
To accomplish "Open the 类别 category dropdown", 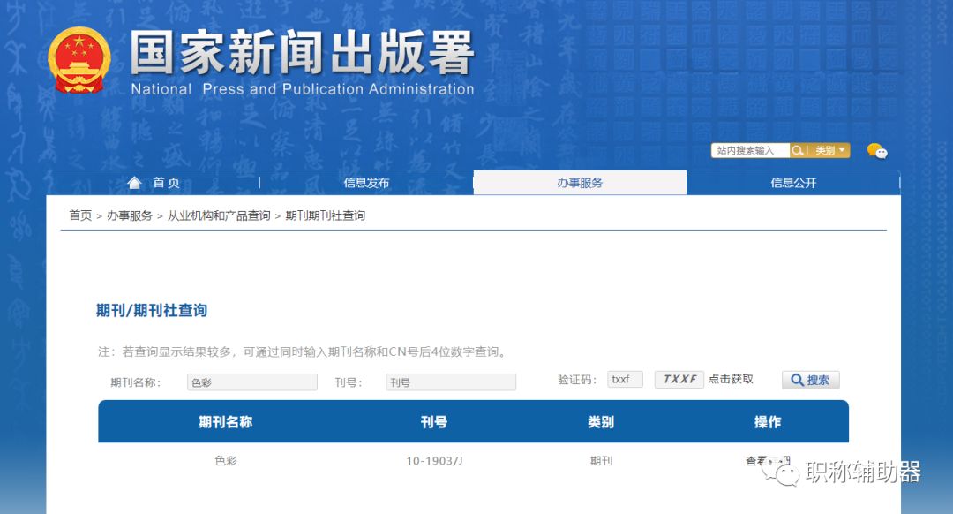I will (826, 150).
